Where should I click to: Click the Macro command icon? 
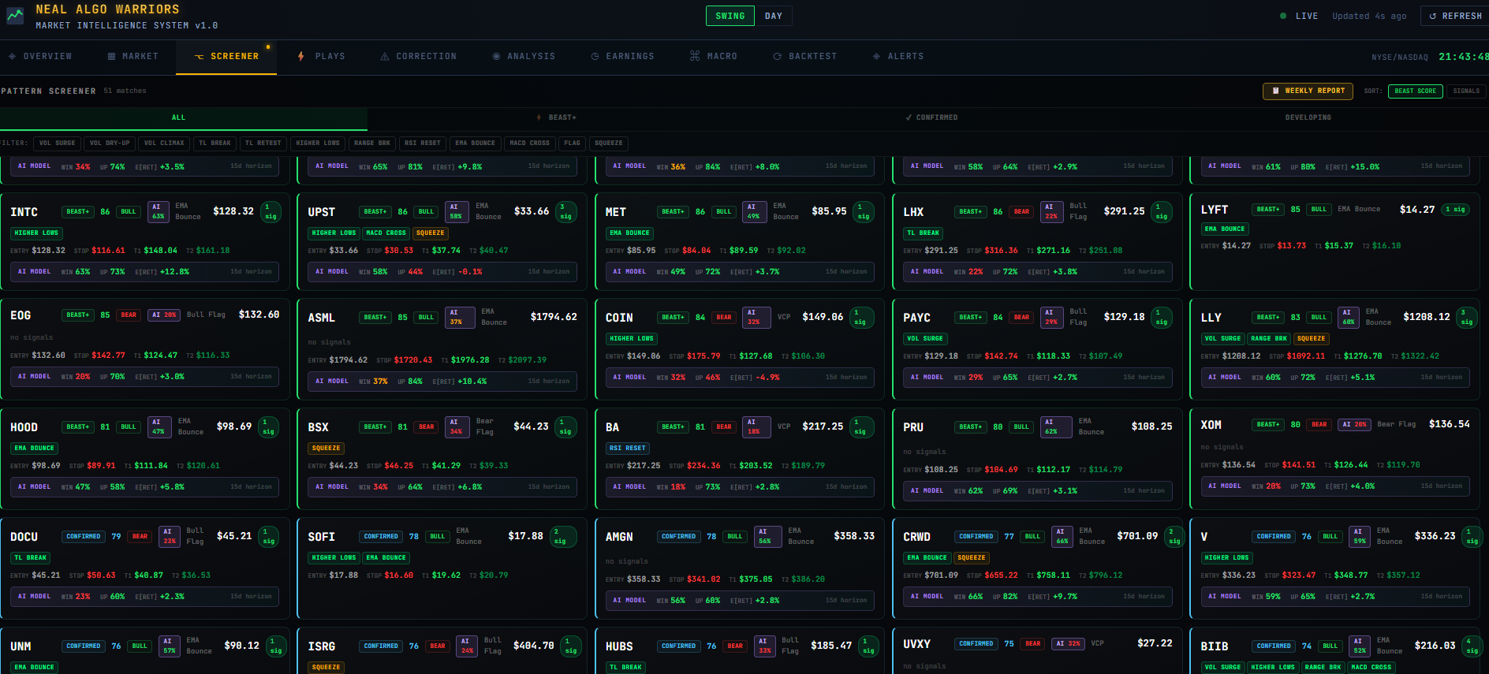(695, 56)
